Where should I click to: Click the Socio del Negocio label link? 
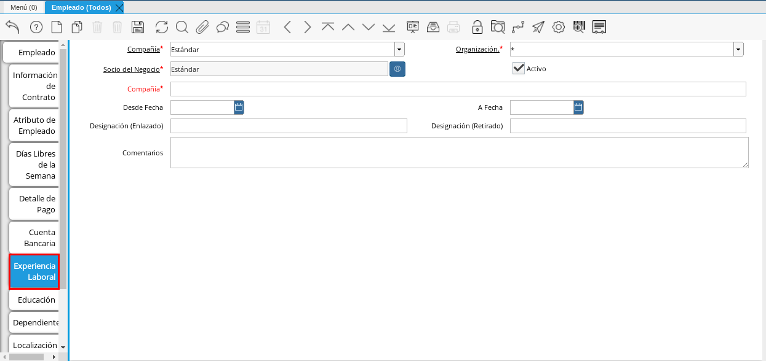[131, 69]
